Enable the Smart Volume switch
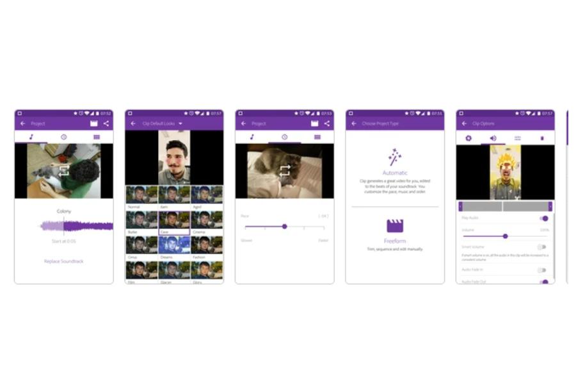This screenshot has height=384, width=576. [542, 247]
